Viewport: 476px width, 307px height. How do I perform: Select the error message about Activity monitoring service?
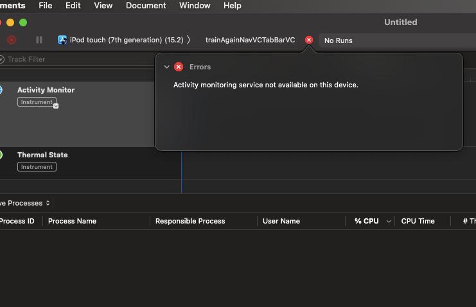tap(266, 85)
